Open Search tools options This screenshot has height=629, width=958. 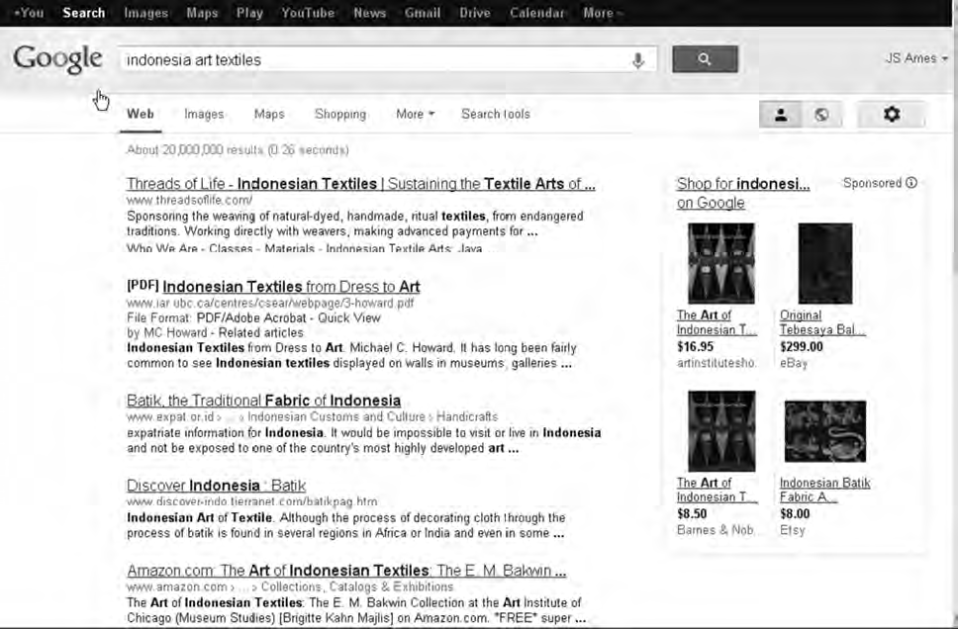495,114
